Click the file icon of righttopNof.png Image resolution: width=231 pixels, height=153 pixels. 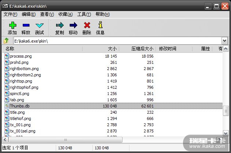[7, 87]
